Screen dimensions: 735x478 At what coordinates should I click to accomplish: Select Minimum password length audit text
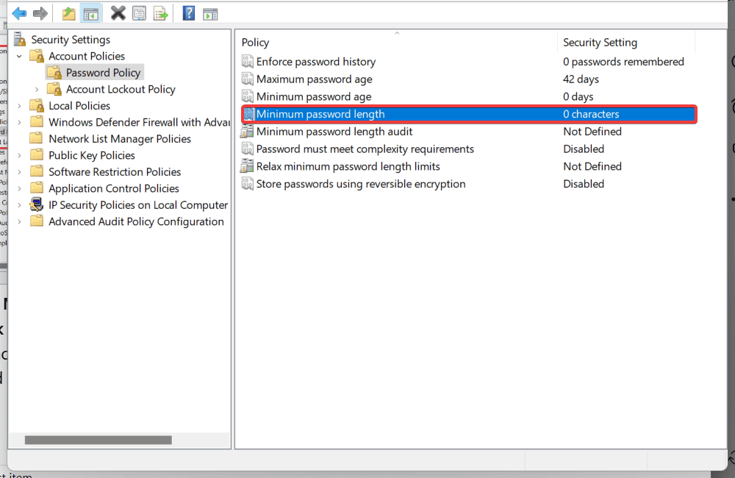point(334,132)
